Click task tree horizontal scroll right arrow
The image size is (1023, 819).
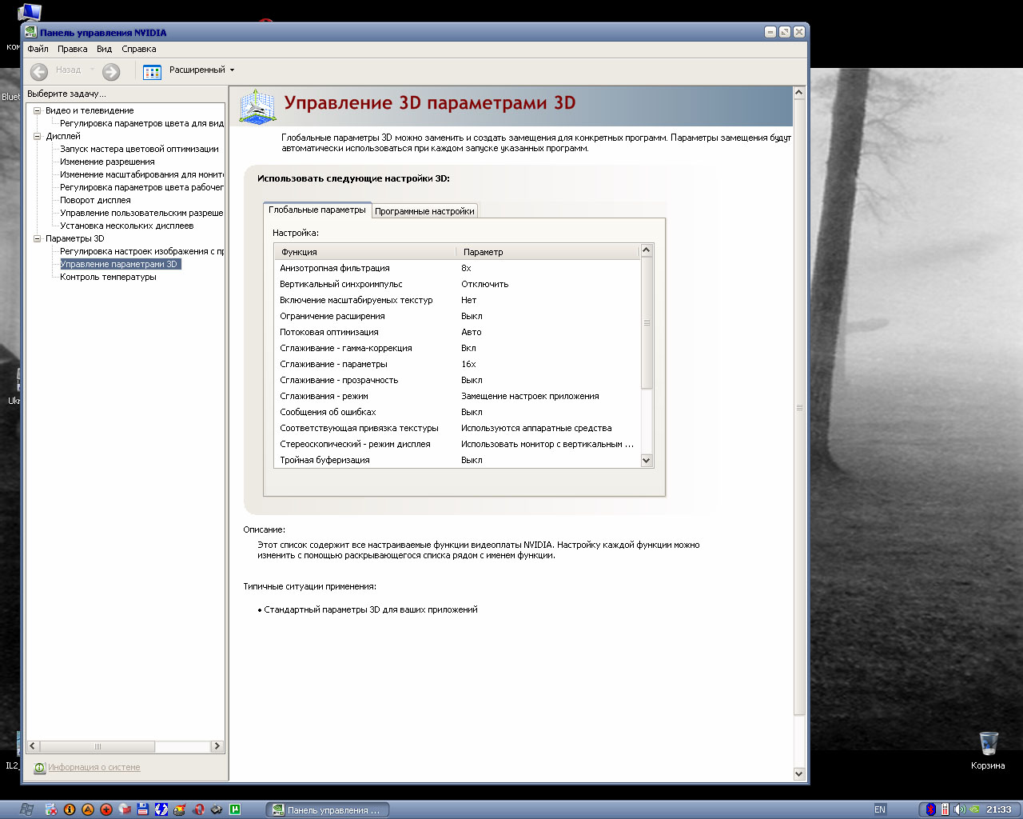tap(217, 746)
